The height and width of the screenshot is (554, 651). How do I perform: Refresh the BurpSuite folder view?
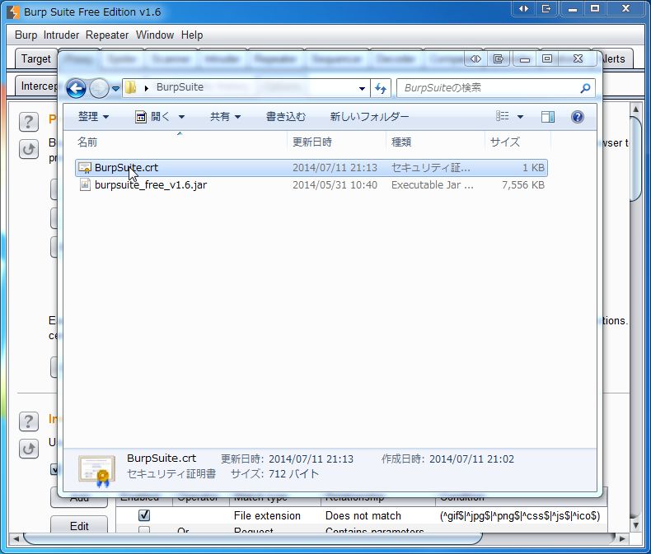point(381,88)
